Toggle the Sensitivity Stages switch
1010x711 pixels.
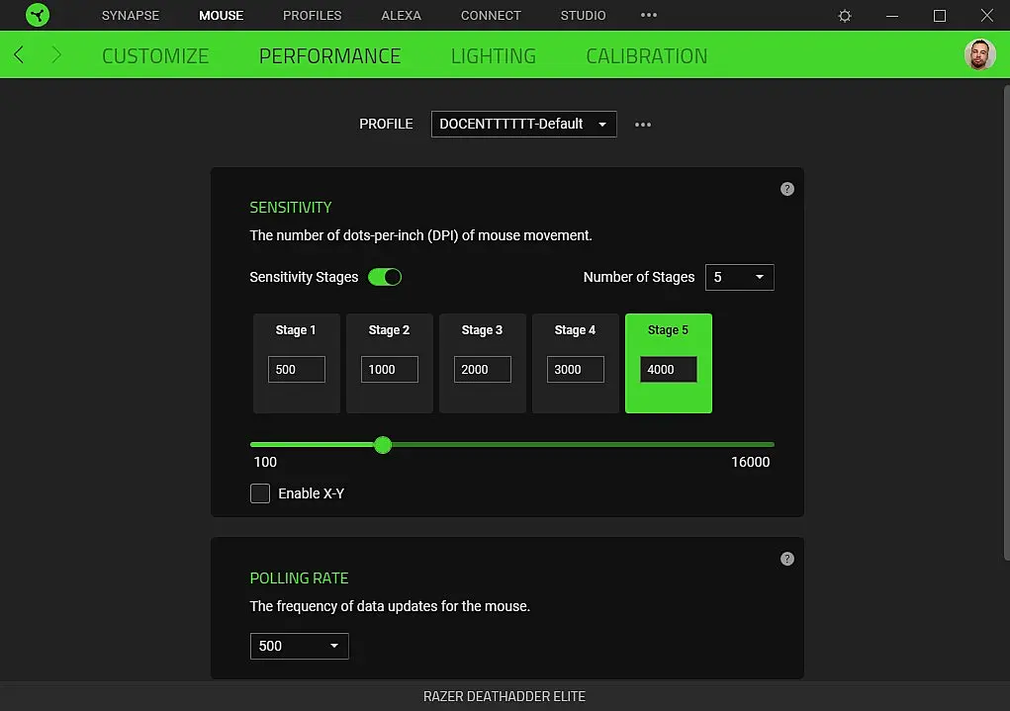(385, 277)
